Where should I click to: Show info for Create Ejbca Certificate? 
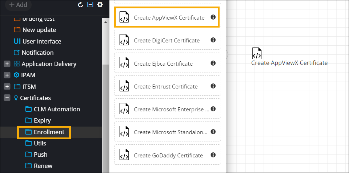click(213, 63)
